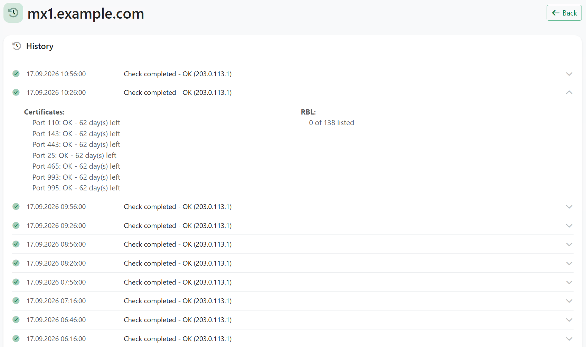Expand the 10:56:00 check details chevron
This screenshot has width=586, height=347.
[569, 74]
